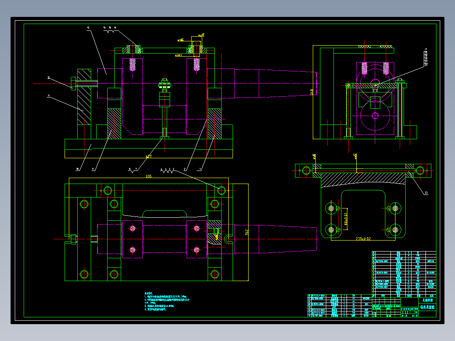
Task: Select part callout number 1
Action: (x=200, y=169)
